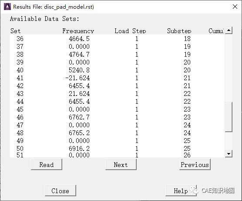The width and height of the screenshot is (242, 201).
Task: Select data set row 37
Action: pos(117,47)
